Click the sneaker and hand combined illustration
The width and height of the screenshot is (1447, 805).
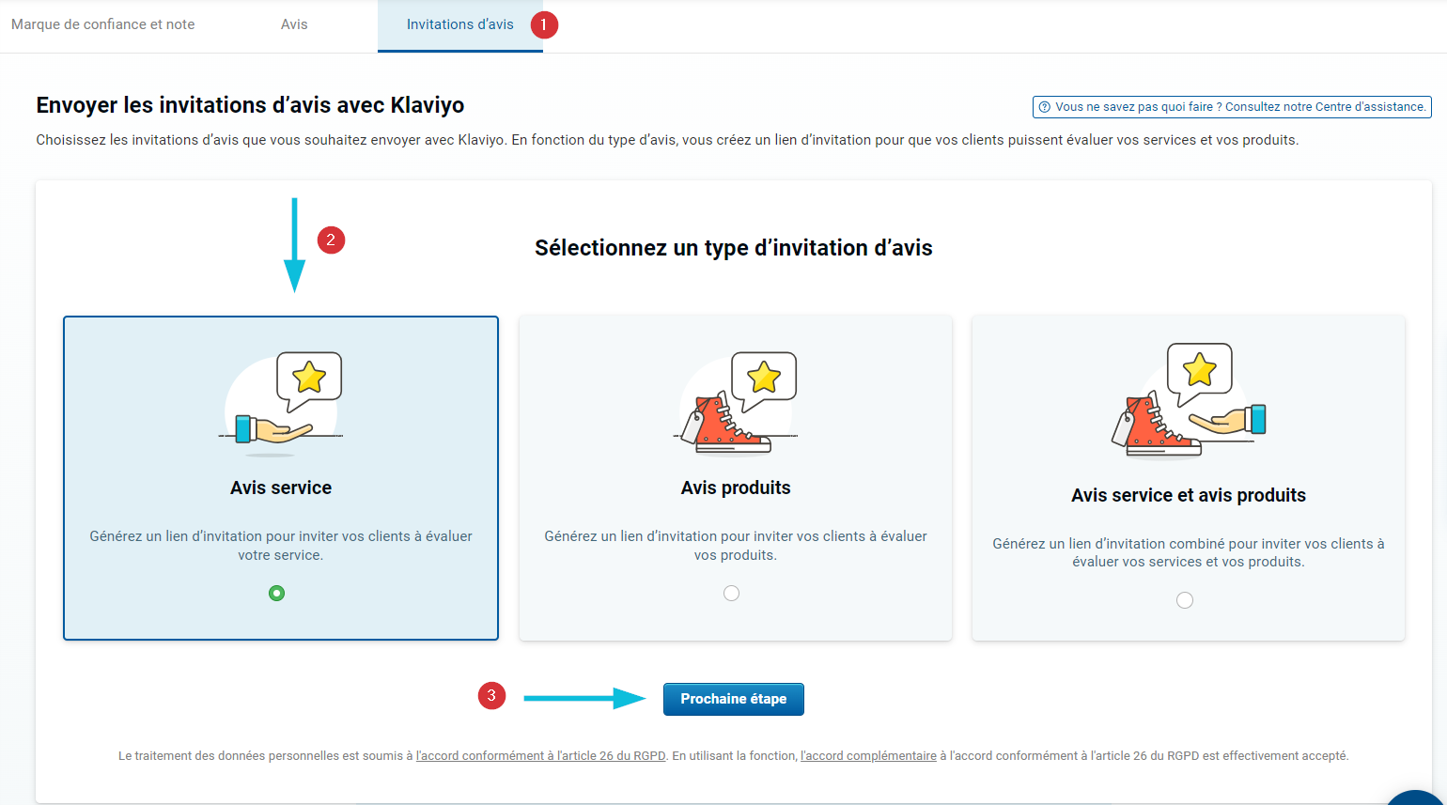tap(1189, 402)
